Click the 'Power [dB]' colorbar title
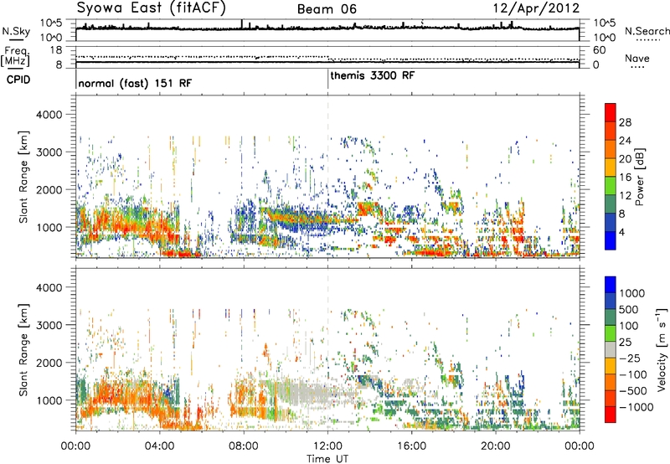The width and height of the screenshot is (670, 464). 639,177
